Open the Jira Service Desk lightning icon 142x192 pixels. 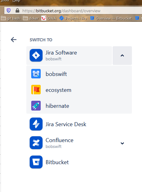[x=36, y=124]
